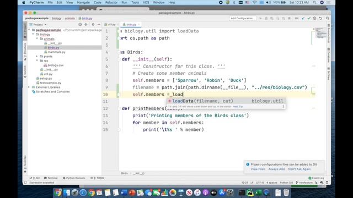Viewport: 353px width, 198px height.
Task: Open Project panel gear settings
Action: click(93, 24)
